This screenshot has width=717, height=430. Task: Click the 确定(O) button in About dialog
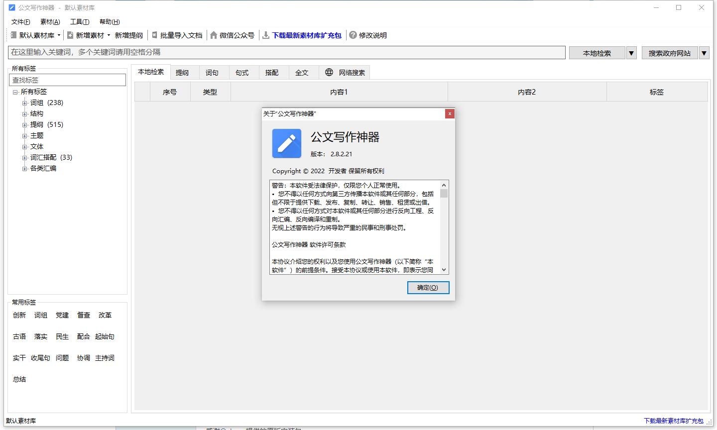(x=428, y=288)
